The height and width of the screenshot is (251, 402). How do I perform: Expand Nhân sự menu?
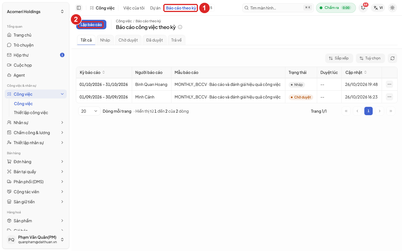tap(36, 123)
